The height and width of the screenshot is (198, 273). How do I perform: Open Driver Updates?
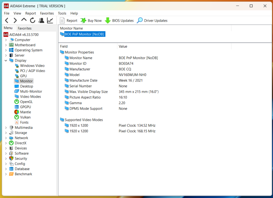[152, 21]
